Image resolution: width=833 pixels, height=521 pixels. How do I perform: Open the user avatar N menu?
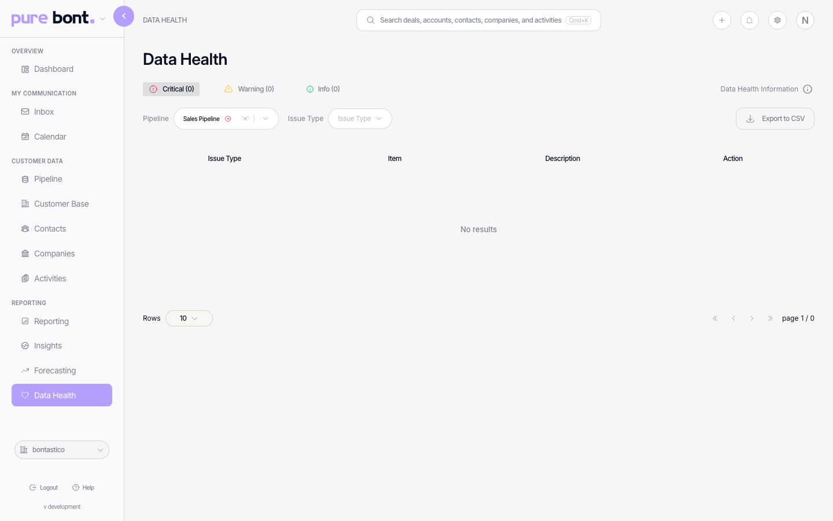pos(805,20)
